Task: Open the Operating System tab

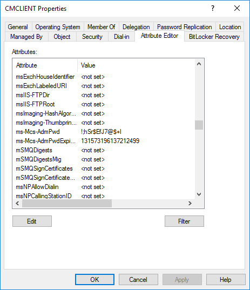Action: (x=58, y=27)
